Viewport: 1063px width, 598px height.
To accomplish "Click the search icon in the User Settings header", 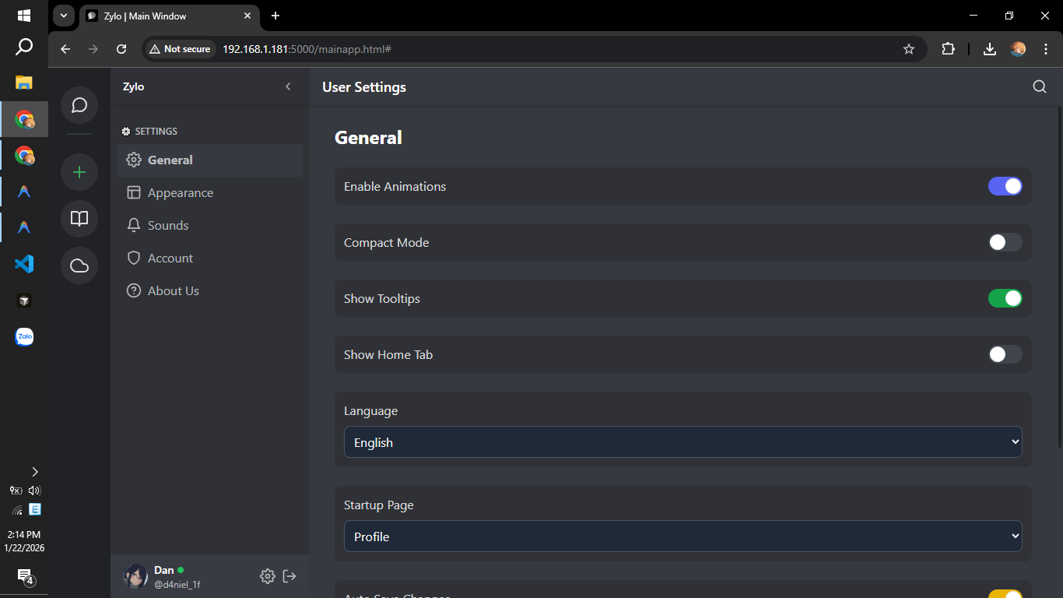I will (x=1040, y=86).
